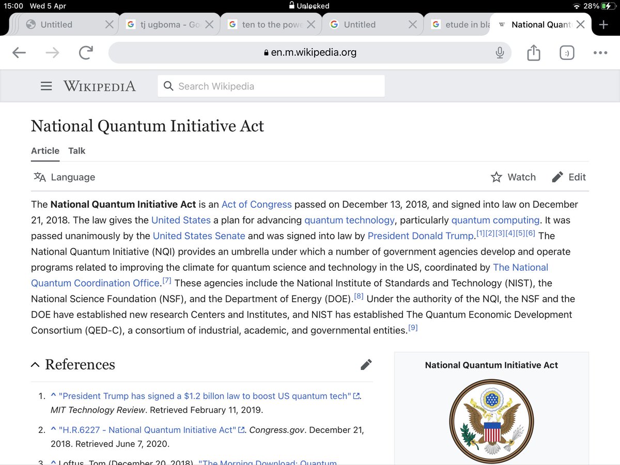Jump back from reference 2 caret
This screenshot has height=465, width=620.
coord(53,429)
